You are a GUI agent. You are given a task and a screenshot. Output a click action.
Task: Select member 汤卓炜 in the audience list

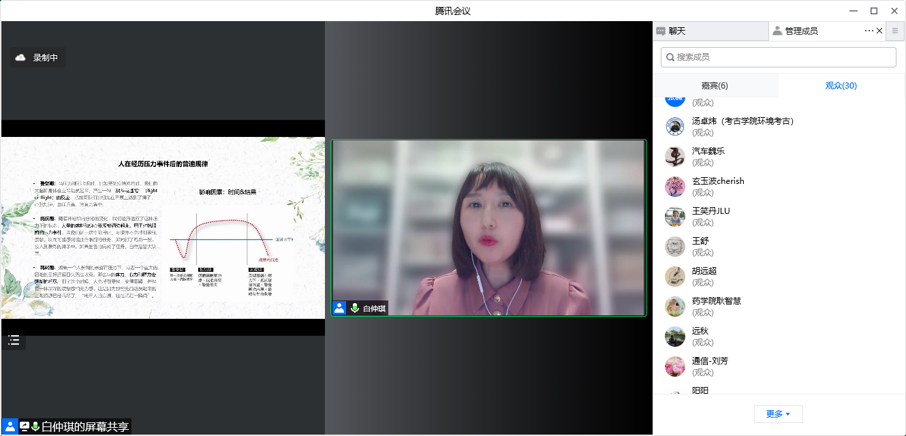[743, 121]
